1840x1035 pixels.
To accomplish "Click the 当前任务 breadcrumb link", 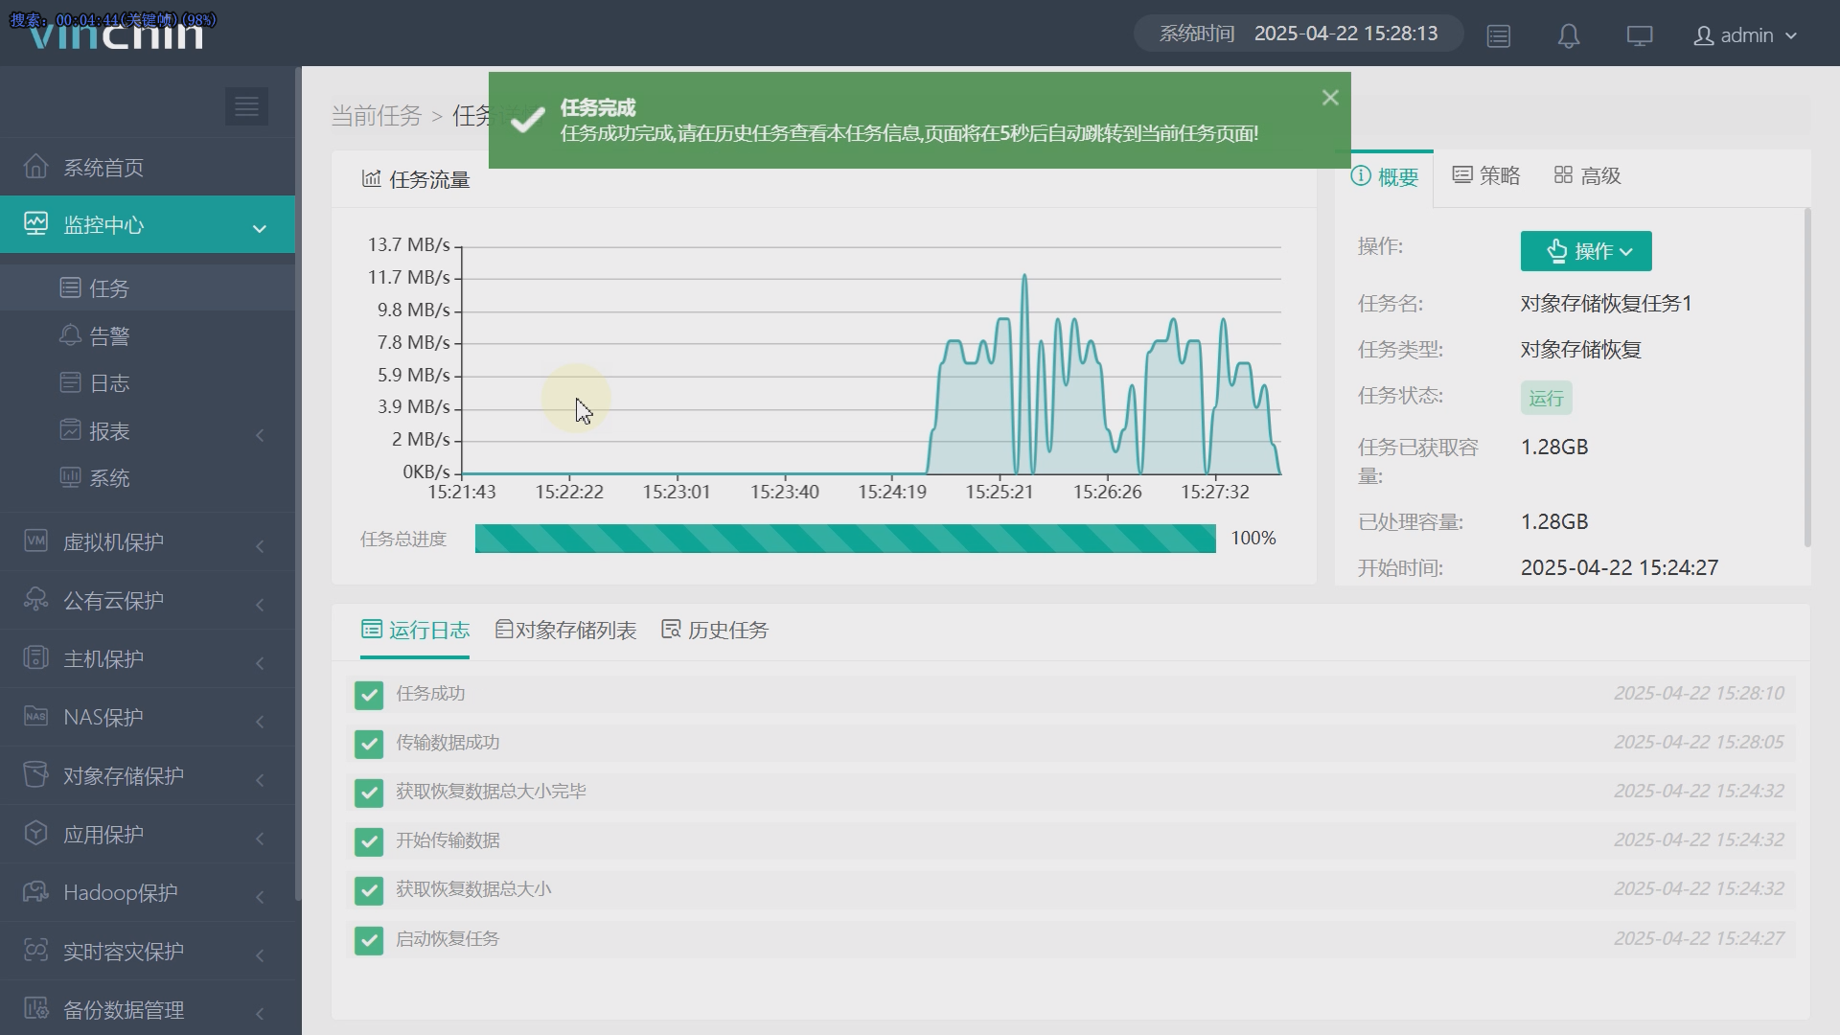I will pos(377,116).
